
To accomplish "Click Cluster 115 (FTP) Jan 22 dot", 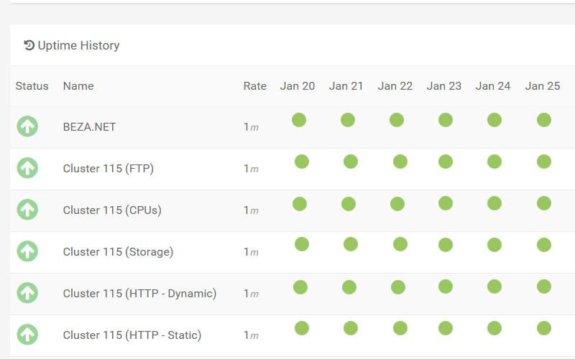I will pyautogui.click(x=400, y=162).
